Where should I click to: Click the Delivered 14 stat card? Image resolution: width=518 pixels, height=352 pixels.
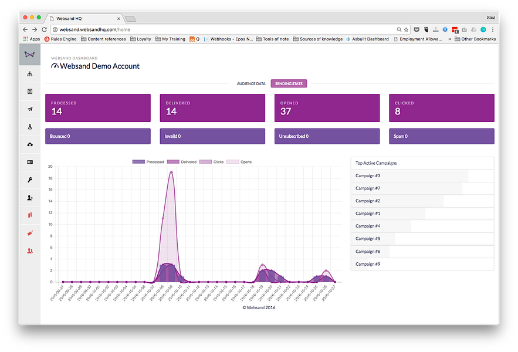[212, 108]
